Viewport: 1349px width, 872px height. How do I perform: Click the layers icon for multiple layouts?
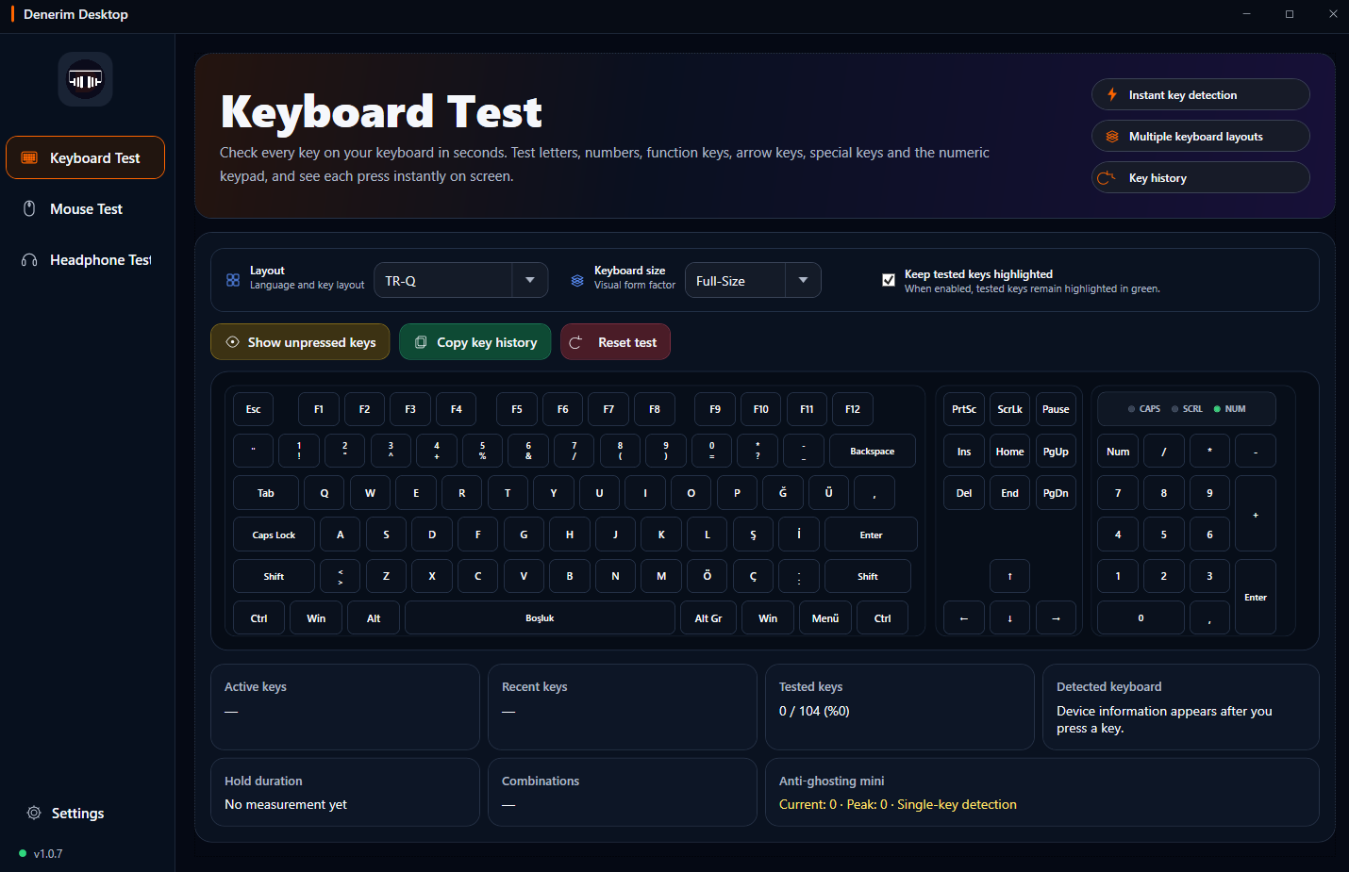coord(1112,136)
